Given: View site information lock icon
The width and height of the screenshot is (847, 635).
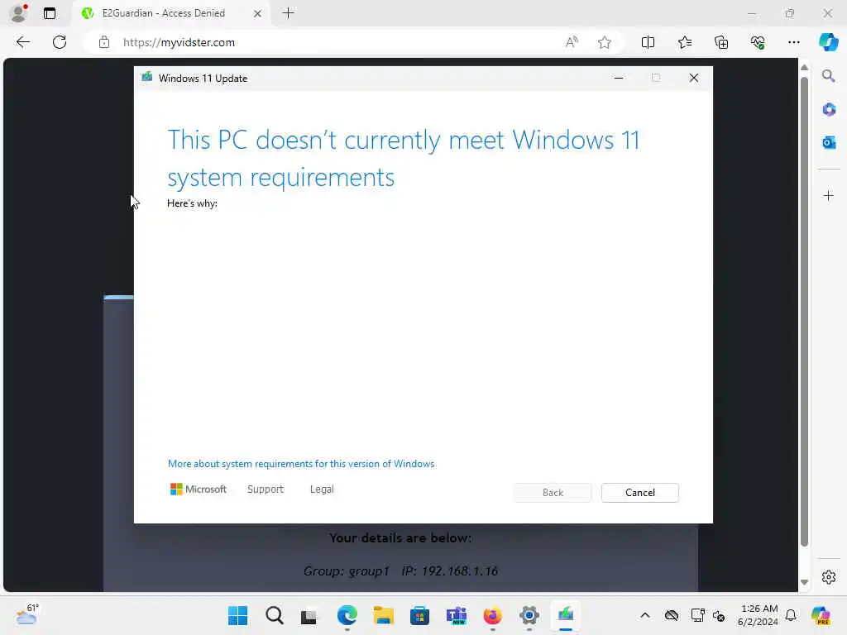Looking at the screenshot, I should pyautogui.click(x=104, y=42).
